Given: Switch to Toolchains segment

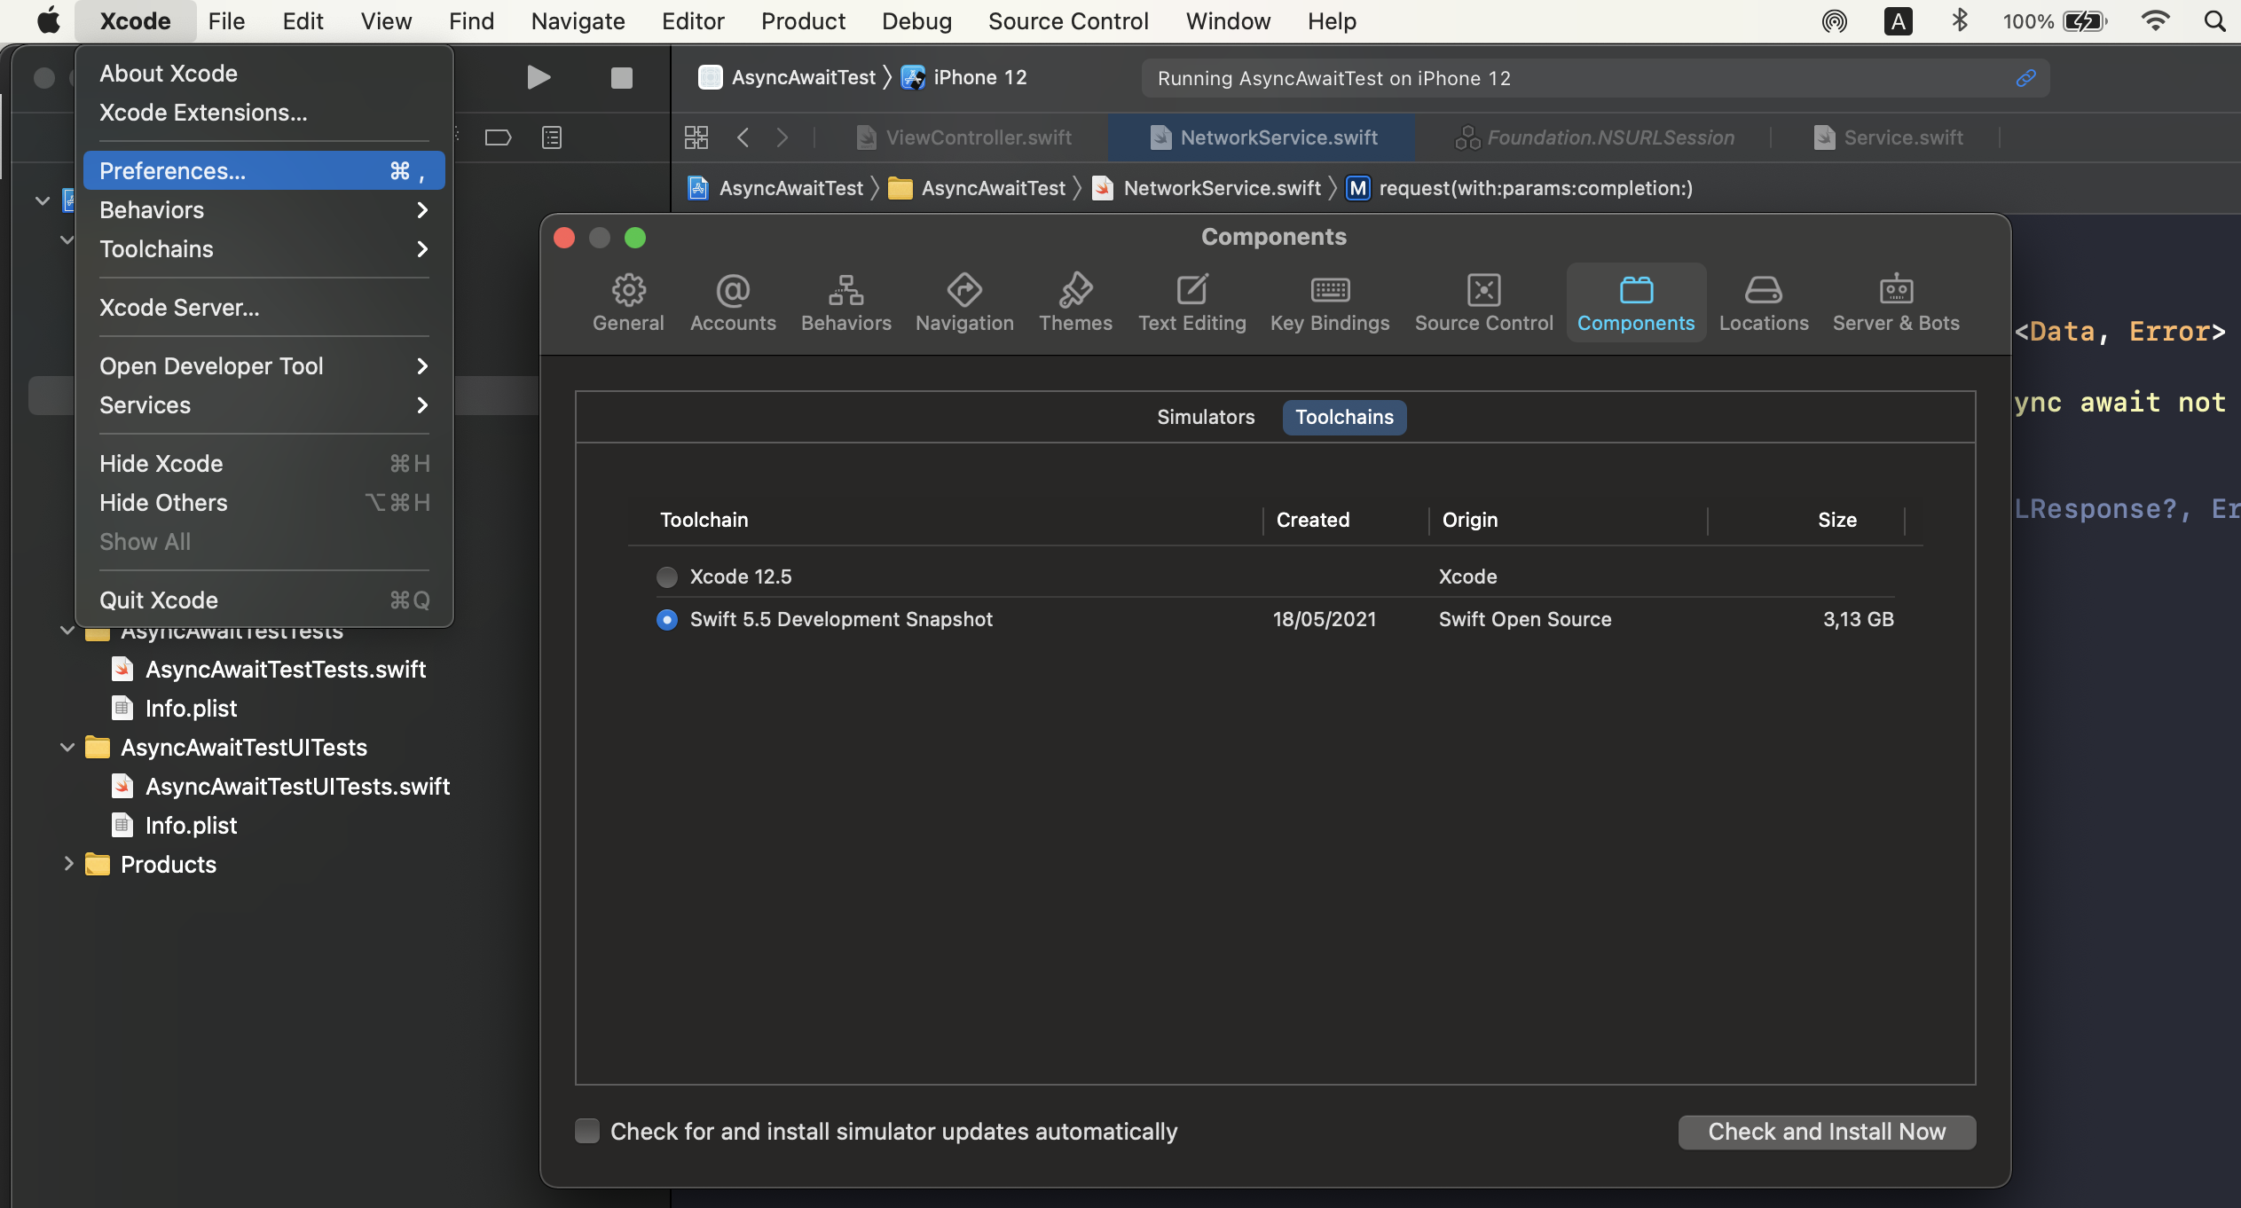Looking at the screenshot, I should pos(1344,417).
